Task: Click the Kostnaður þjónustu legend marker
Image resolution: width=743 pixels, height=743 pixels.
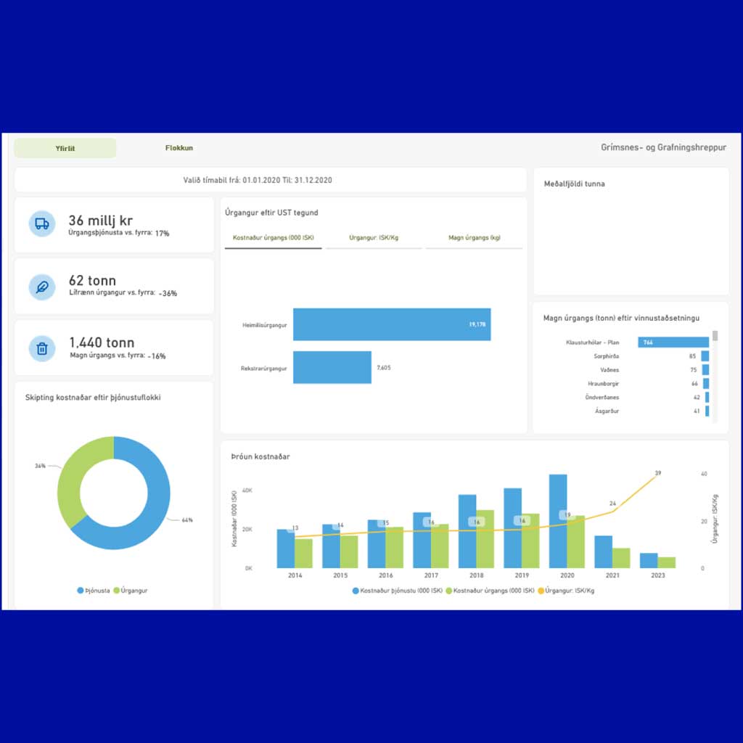Action: pyautogui.click(x=356, y=591)
